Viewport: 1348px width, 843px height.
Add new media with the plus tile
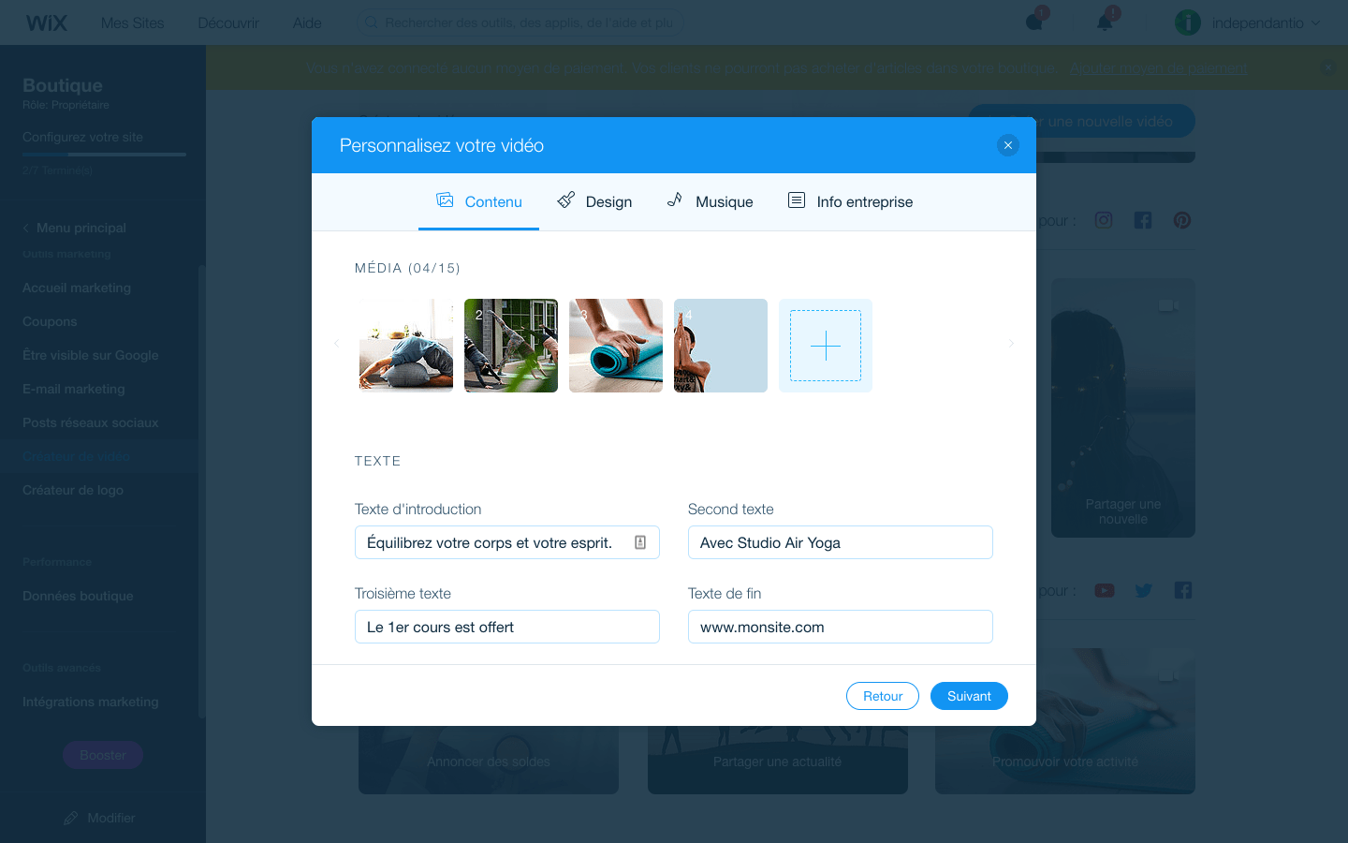tap(826, 346)
